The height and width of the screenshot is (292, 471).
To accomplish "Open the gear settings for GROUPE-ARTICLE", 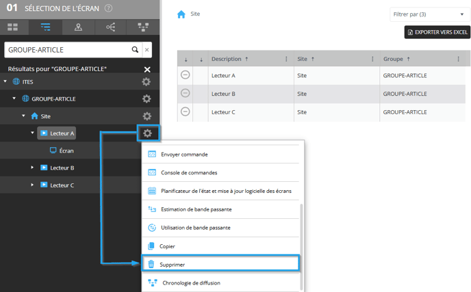I will [147, 98].
